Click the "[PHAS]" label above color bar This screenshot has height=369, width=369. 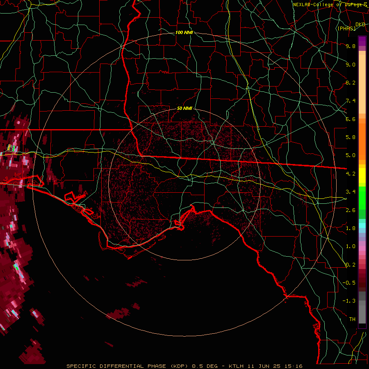(x=347, y=28)
